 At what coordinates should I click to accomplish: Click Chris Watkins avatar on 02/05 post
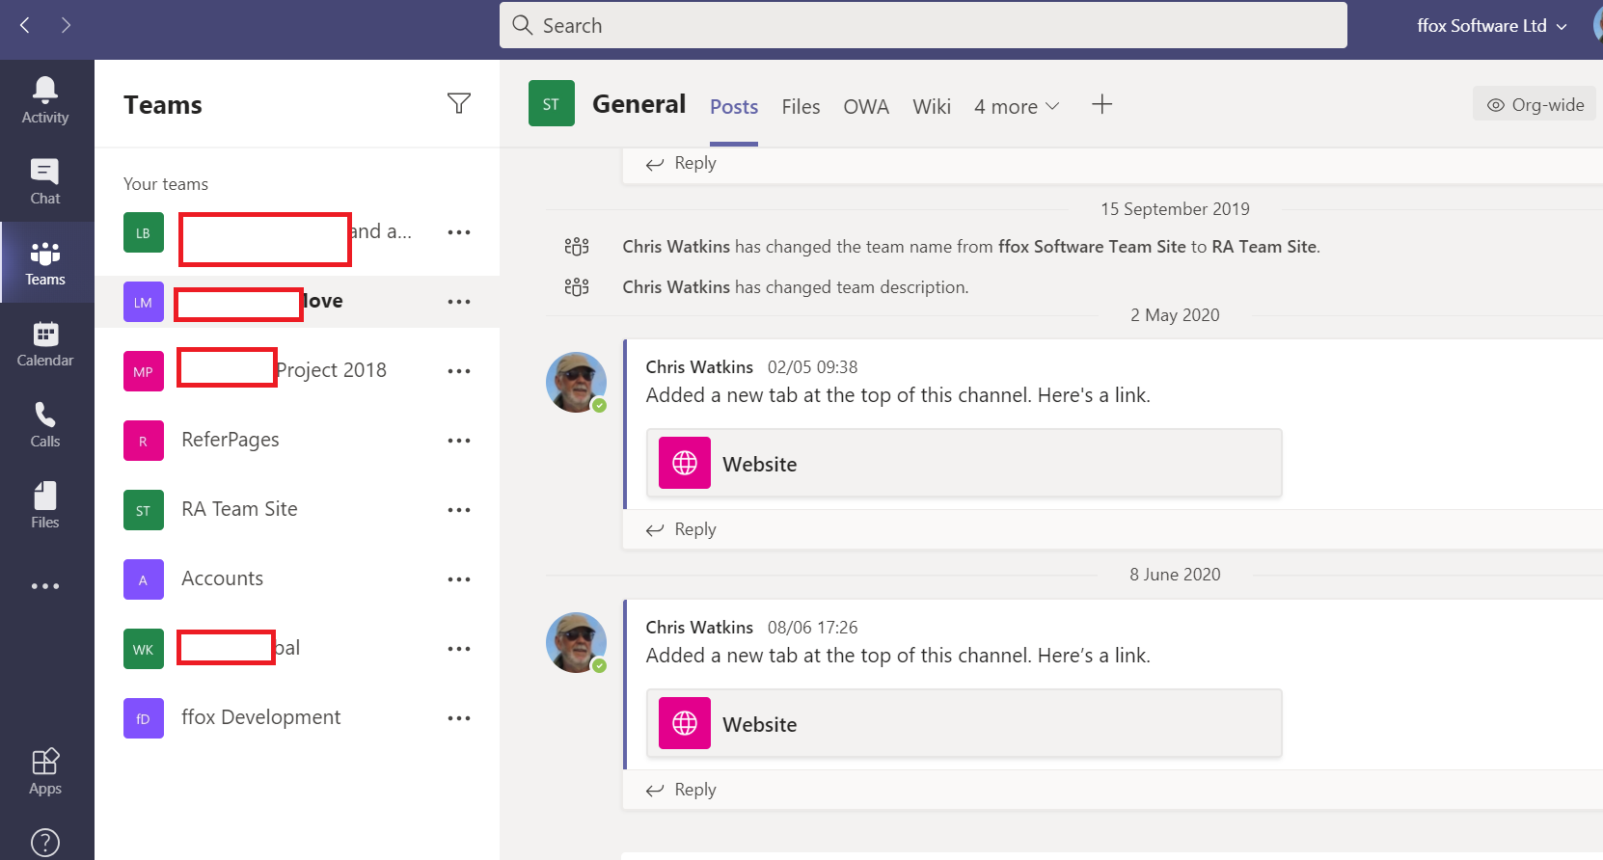(576, 382)
